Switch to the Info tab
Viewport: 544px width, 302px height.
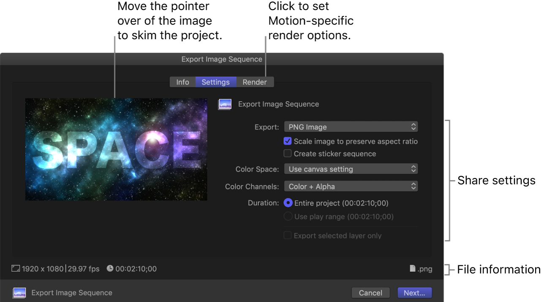(182, 82)
